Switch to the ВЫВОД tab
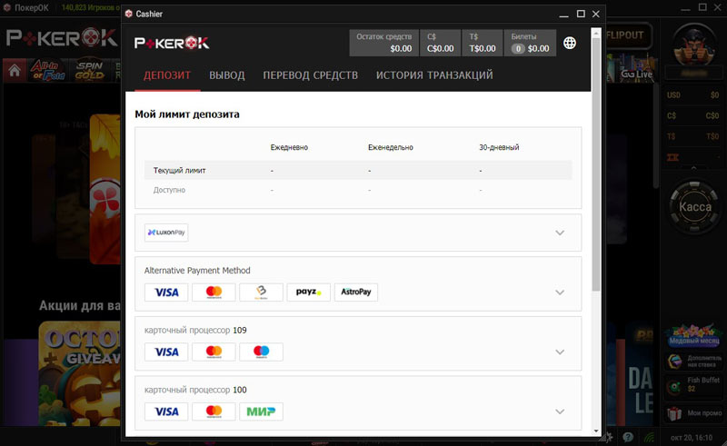The width and height of the screenshot is (727, 446). tap(227, 75)
